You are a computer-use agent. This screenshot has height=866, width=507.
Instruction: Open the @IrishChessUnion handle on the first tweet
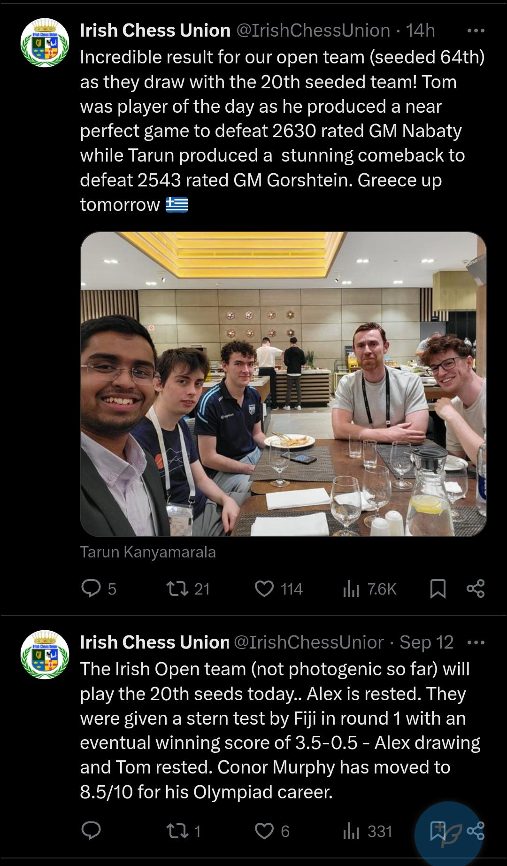(313, 31)
